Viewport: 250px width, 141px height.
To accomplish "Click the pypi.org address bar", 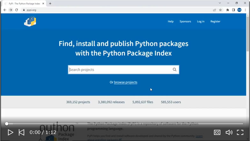I will coord(116,10).
